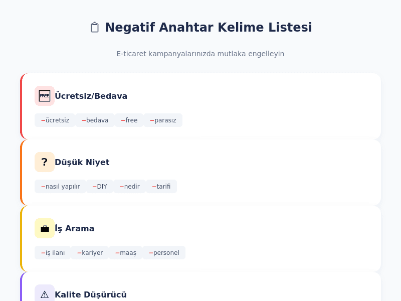
Task: Click the nedir keyword chip
Action: [129, 186]
